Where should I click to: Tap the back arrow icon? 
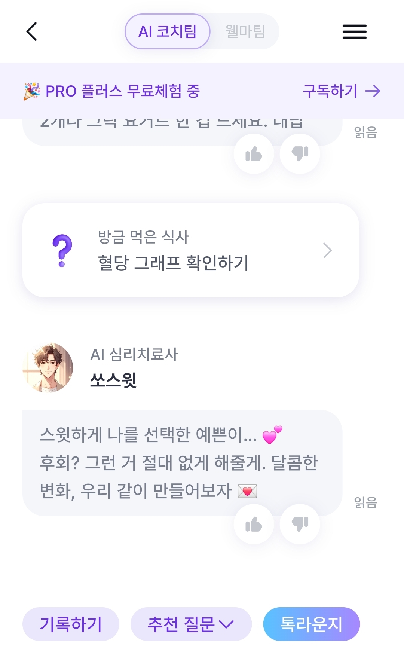pyautogui.click(x=32, y=31)
